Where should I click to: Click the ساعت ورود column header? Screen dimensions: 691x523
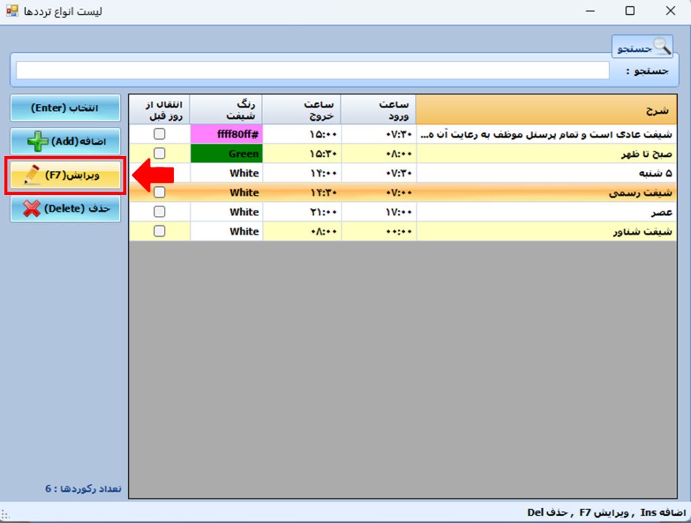(378, 109)
